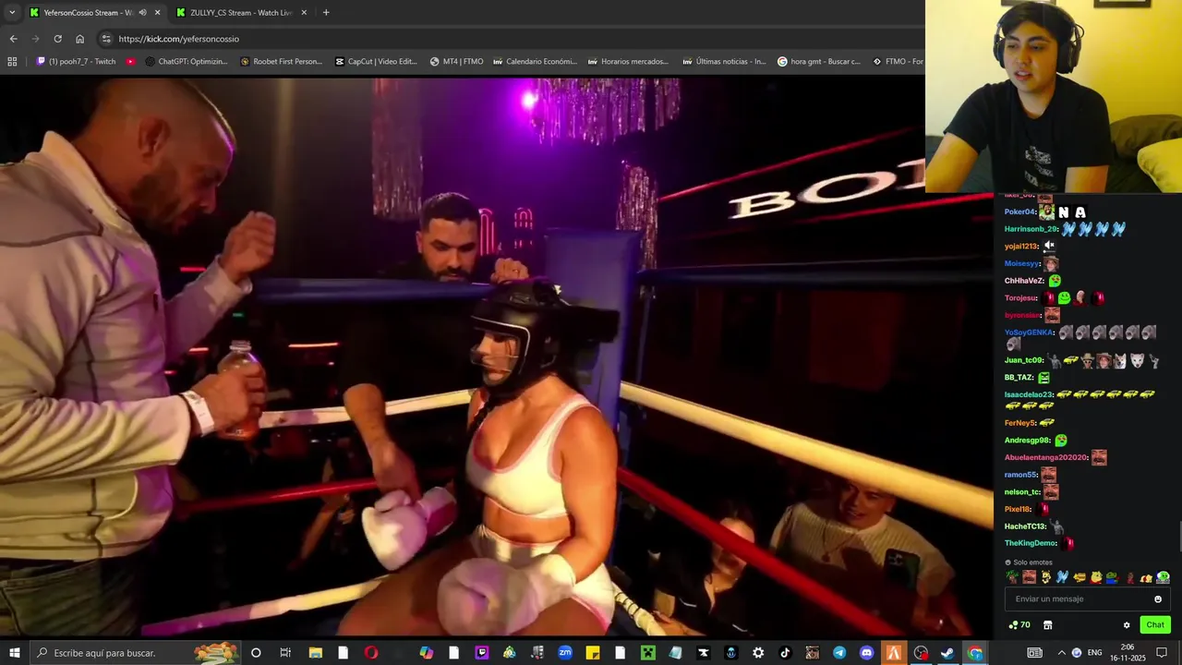Open CapCut Video Editor bookmark
Viewport: 1182px width, 665px height.
click(x=376, y=62)
